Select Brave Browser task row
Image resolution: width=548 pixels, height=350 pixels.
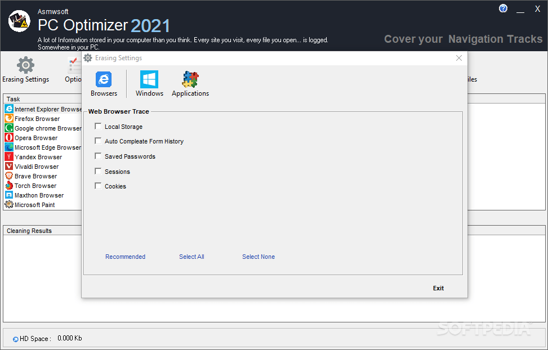click(x=43, y=176)
